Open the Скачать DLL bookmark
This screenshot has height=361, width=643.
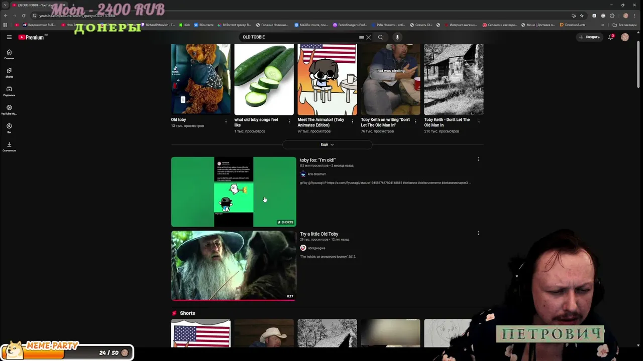click(x=421, y=25)
